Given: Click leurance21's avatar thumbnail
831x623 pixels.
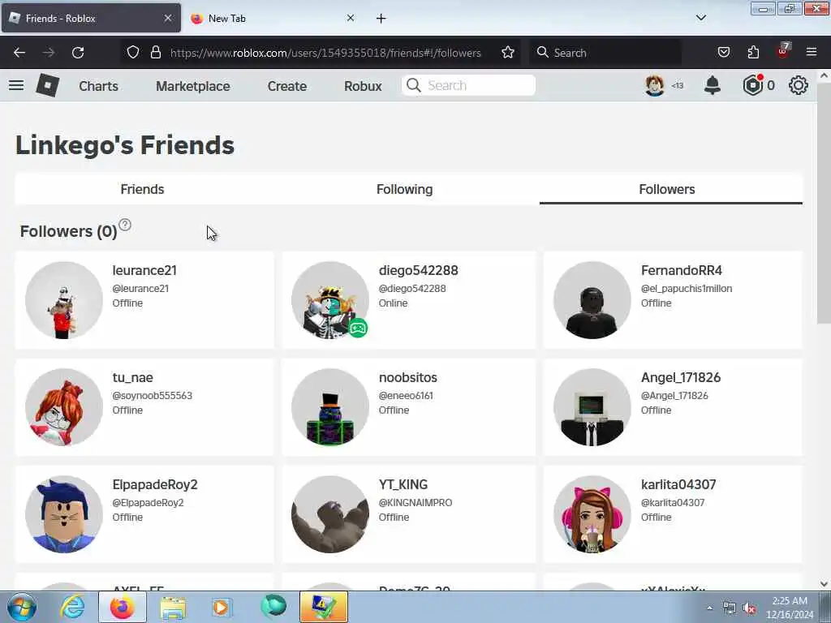Looking at the screenshot, I should tap(64, 300).
